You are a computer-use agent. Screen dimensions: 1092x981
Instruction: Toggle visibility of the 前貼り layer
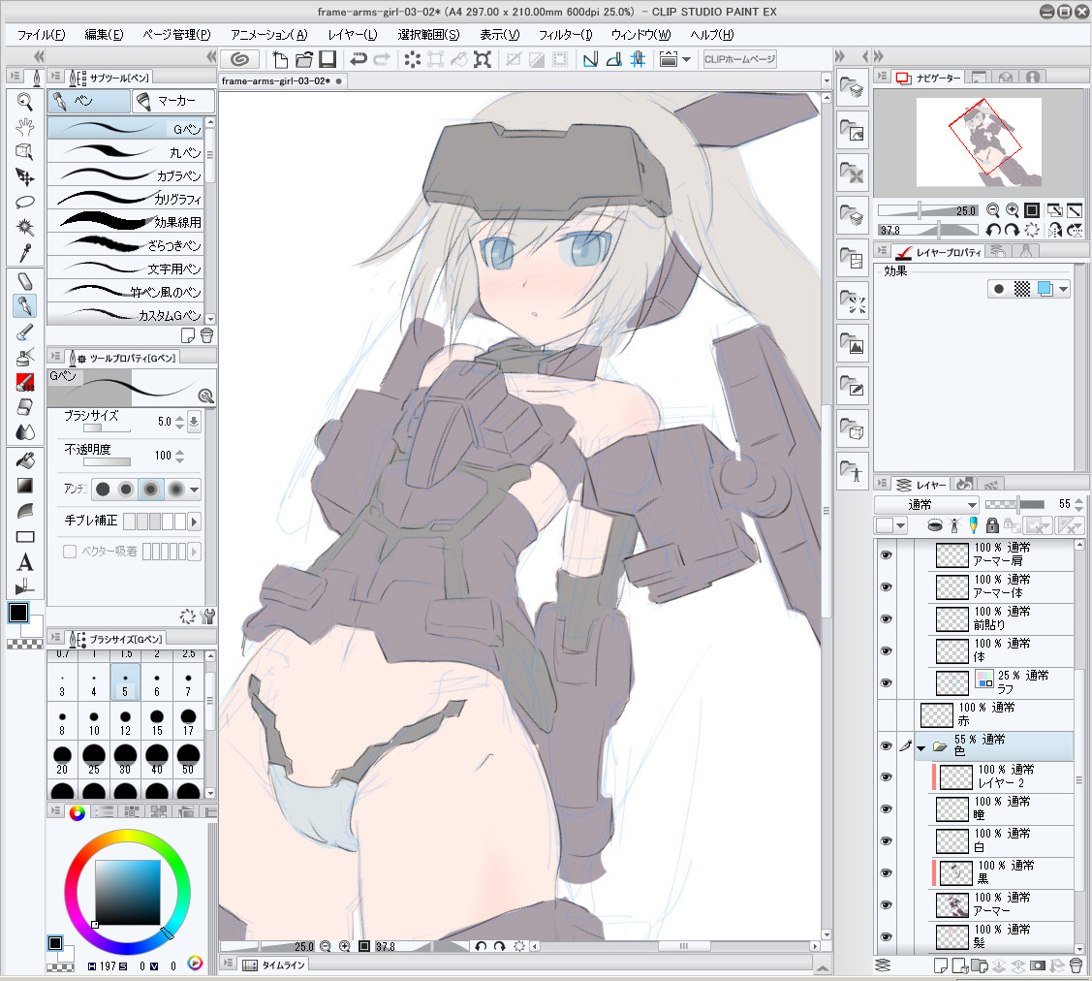[886, 618]
